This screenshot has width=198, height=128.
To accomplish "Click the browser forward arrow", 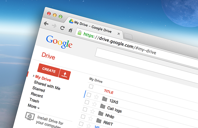I will point(54,26).
